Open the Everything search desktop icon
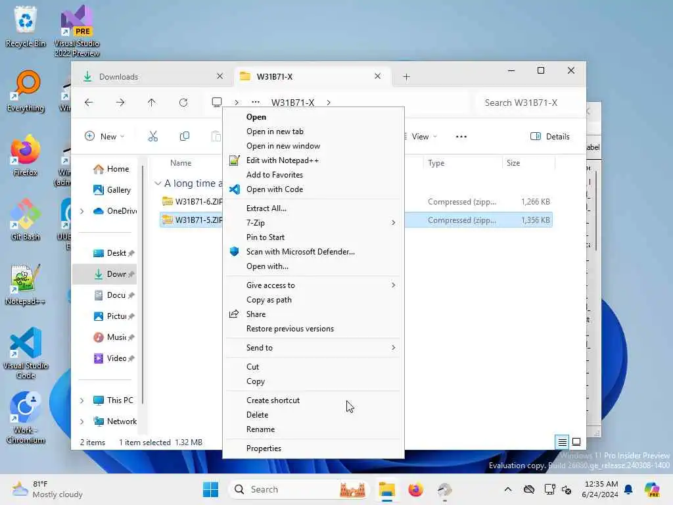 [26, 91]
